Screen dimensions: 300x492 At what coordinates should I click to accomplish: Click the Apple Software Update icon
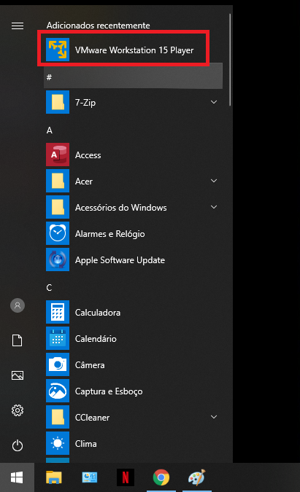point(58,259)
